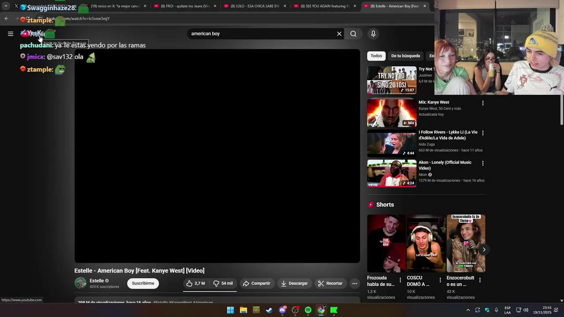Go back with browser back arrow
This screenshot has height=317, width=564.
pos(6,18)
